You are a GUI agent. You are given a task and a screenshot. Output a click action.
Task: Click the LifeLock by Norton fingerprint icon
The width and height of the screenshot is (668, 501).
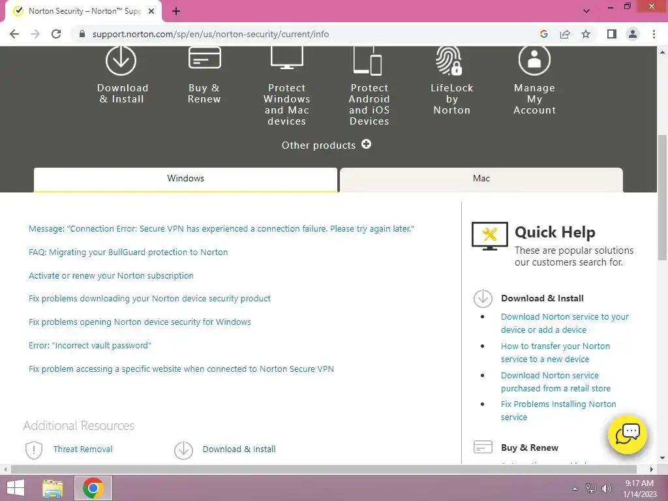449,61
